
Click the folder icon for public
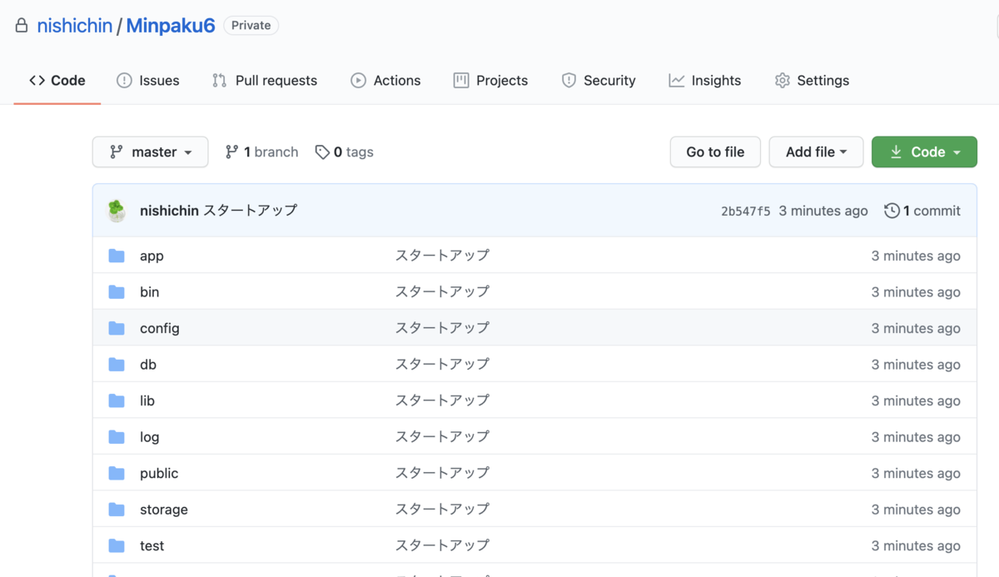117,473
